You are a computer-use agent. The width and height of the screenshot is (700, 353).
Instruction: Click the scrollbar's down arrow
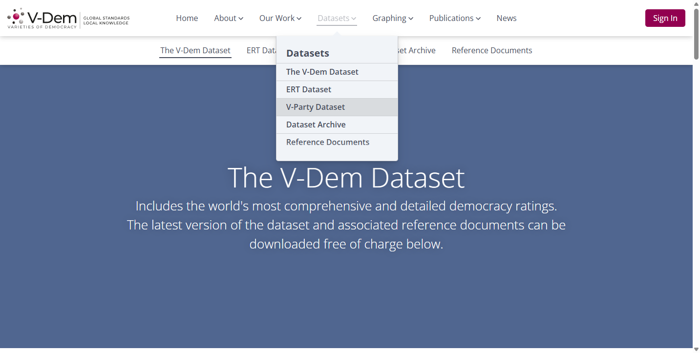point(696,349)
